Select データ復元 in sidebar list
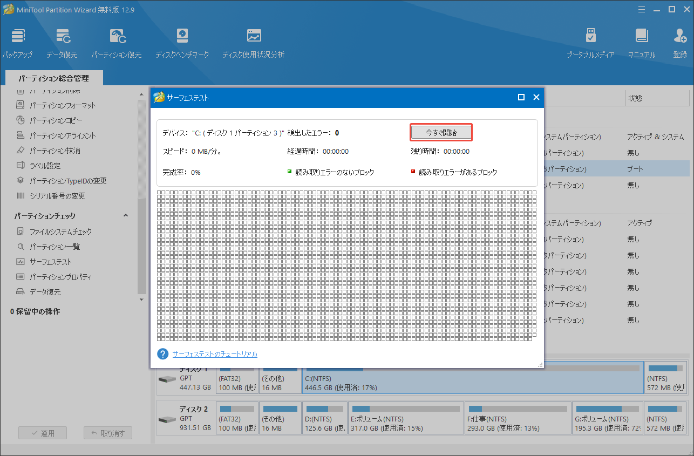Viewport: 694px width, 456px height. (38, 292)
